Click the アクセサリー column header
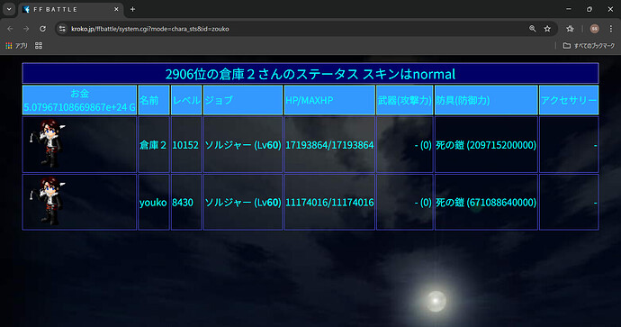Viewport: 621px width, 327px height. coord(569,100)
